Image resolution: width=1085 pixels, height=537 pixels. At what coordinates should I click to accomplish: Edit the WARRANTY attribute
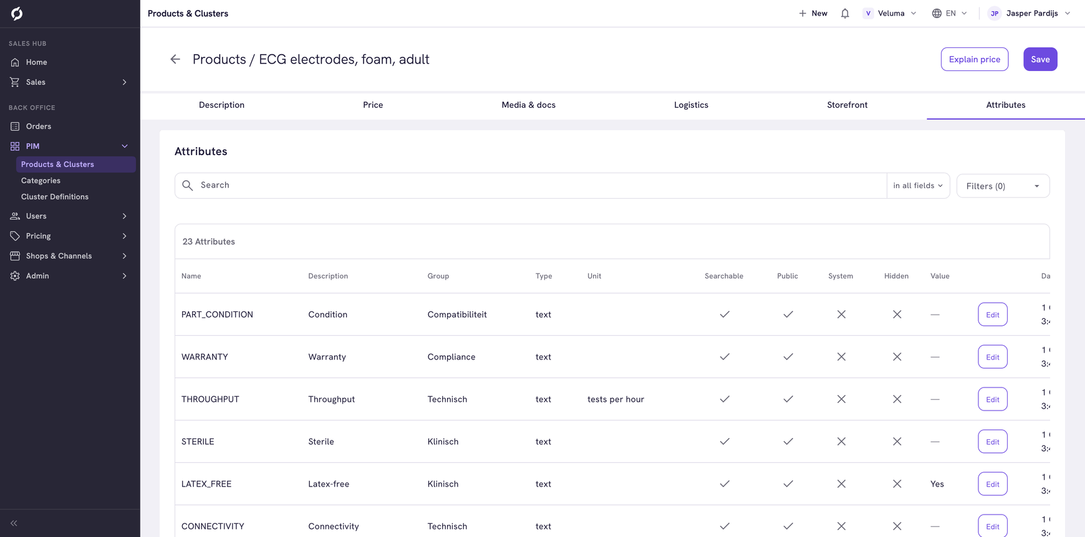click(993, 357)
